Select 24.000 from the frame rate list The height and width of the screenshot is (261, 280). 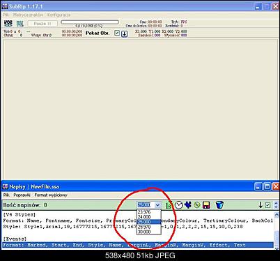[148, 217]
